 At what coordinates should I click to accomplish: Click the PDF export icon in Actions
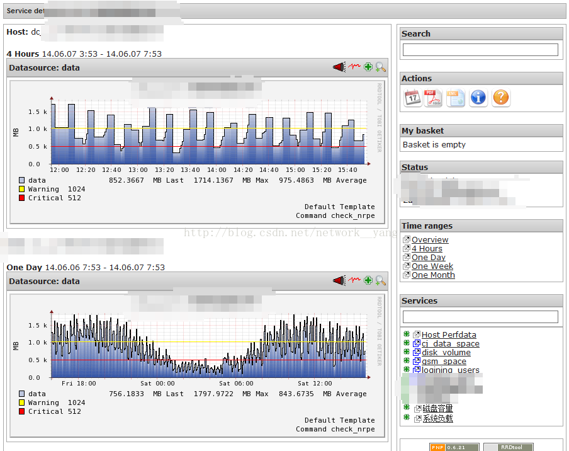[x=433, y=97]
